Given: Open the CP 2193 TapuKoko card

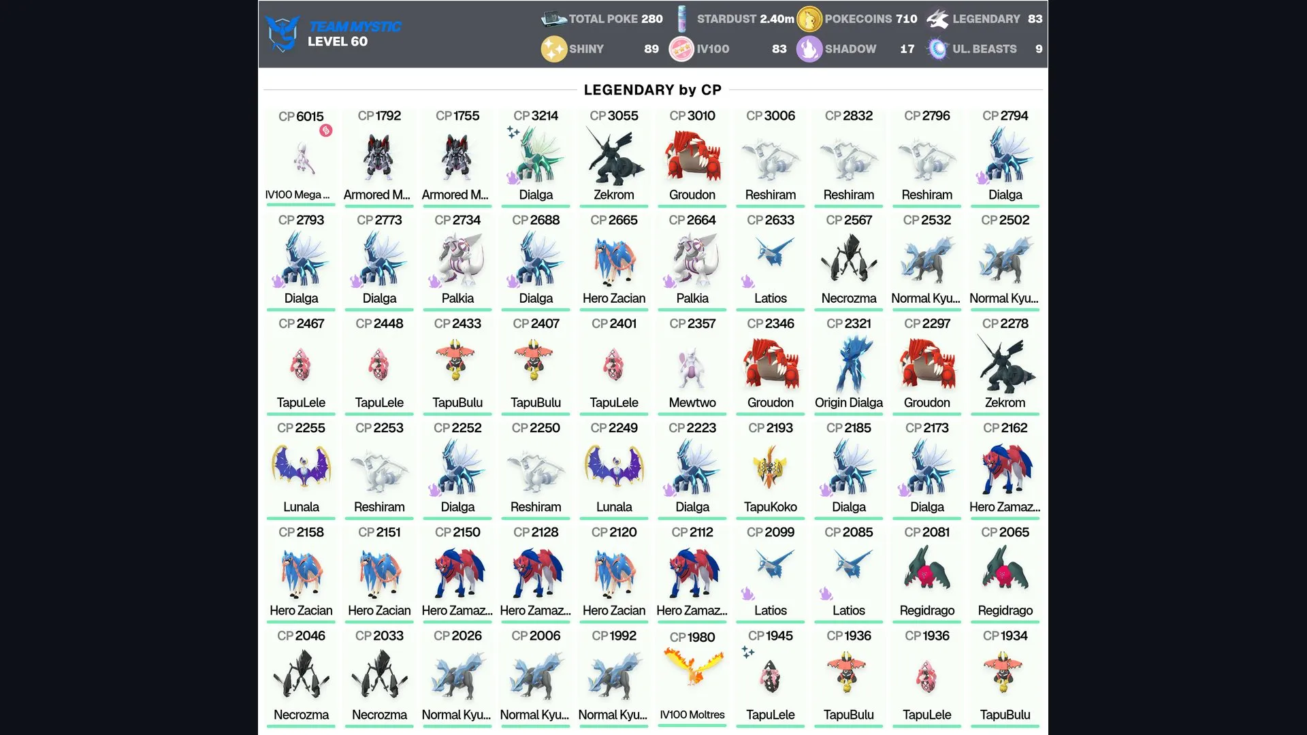Looking at the screenshot, I should (771, 470).
